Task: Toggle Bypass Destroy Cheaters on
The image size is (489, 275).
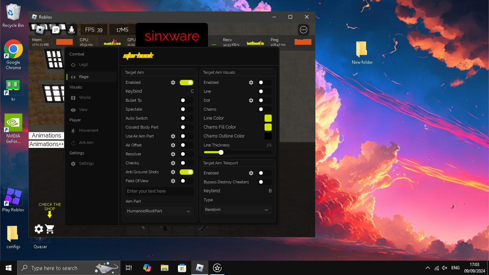Action: [x=265, y=182]
